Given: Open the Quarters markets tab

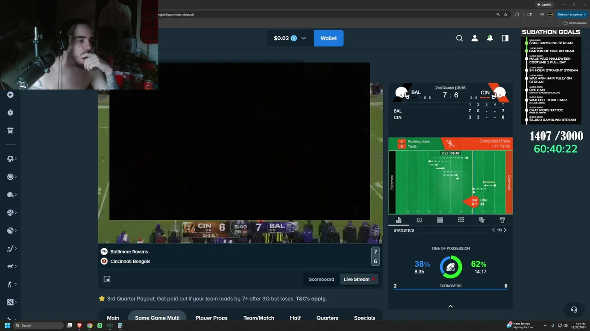Looking at the screenshot, I should point(327,318).
